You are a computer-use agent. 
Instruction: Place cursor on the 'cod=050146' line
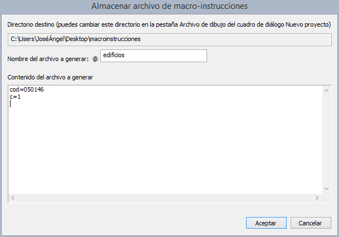[27, 90]
